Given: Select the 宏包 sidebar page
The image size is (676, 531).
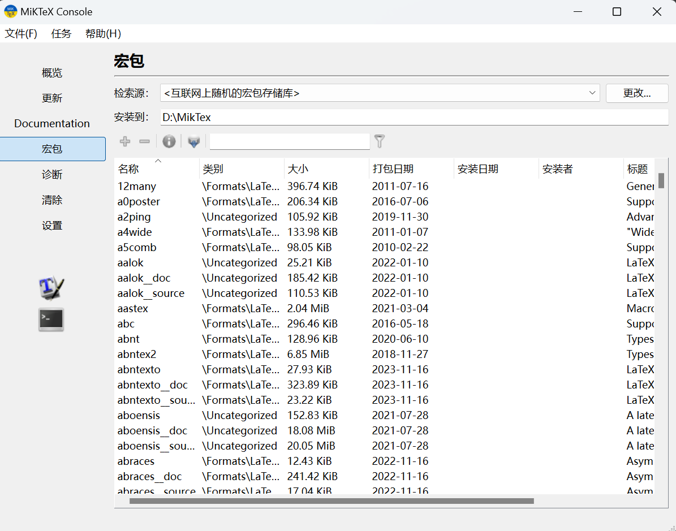Looking at the screenshot, I should pyautogui.click(x=52, y=149).
